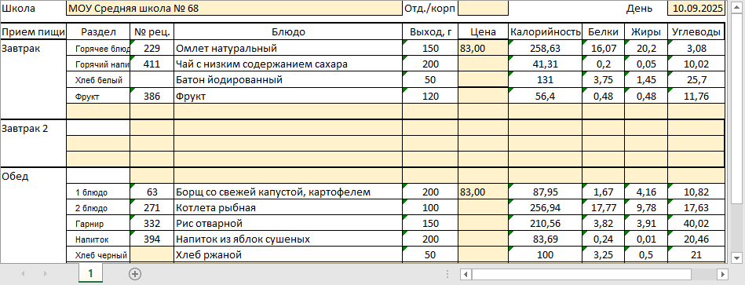
Task: Select Борщ со свежей капустой cell
Action: [288, 192]
